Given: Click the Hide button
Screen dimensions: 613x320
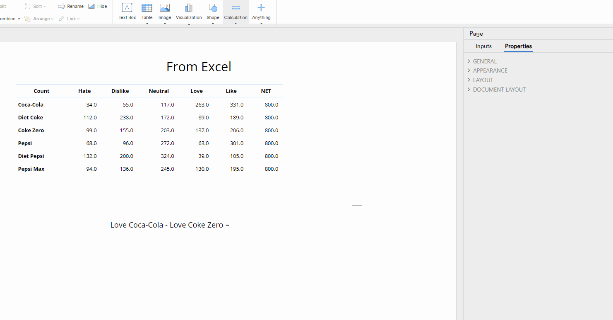Looking at the screenshot, I should coord(98,6).
